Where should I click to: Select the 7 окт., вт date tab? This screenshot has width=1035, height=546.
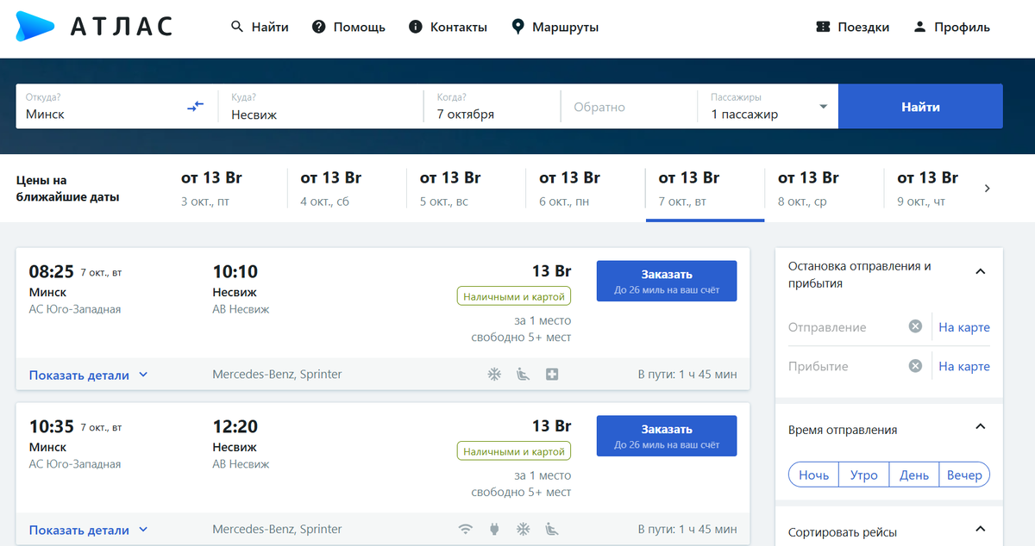click(x=705, y=189)
